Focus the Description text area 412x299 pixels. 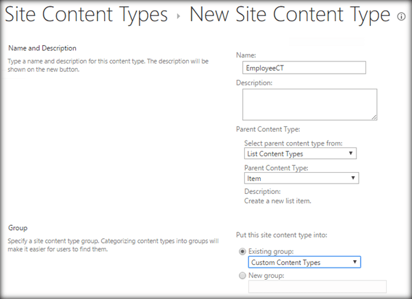[309, 104]
